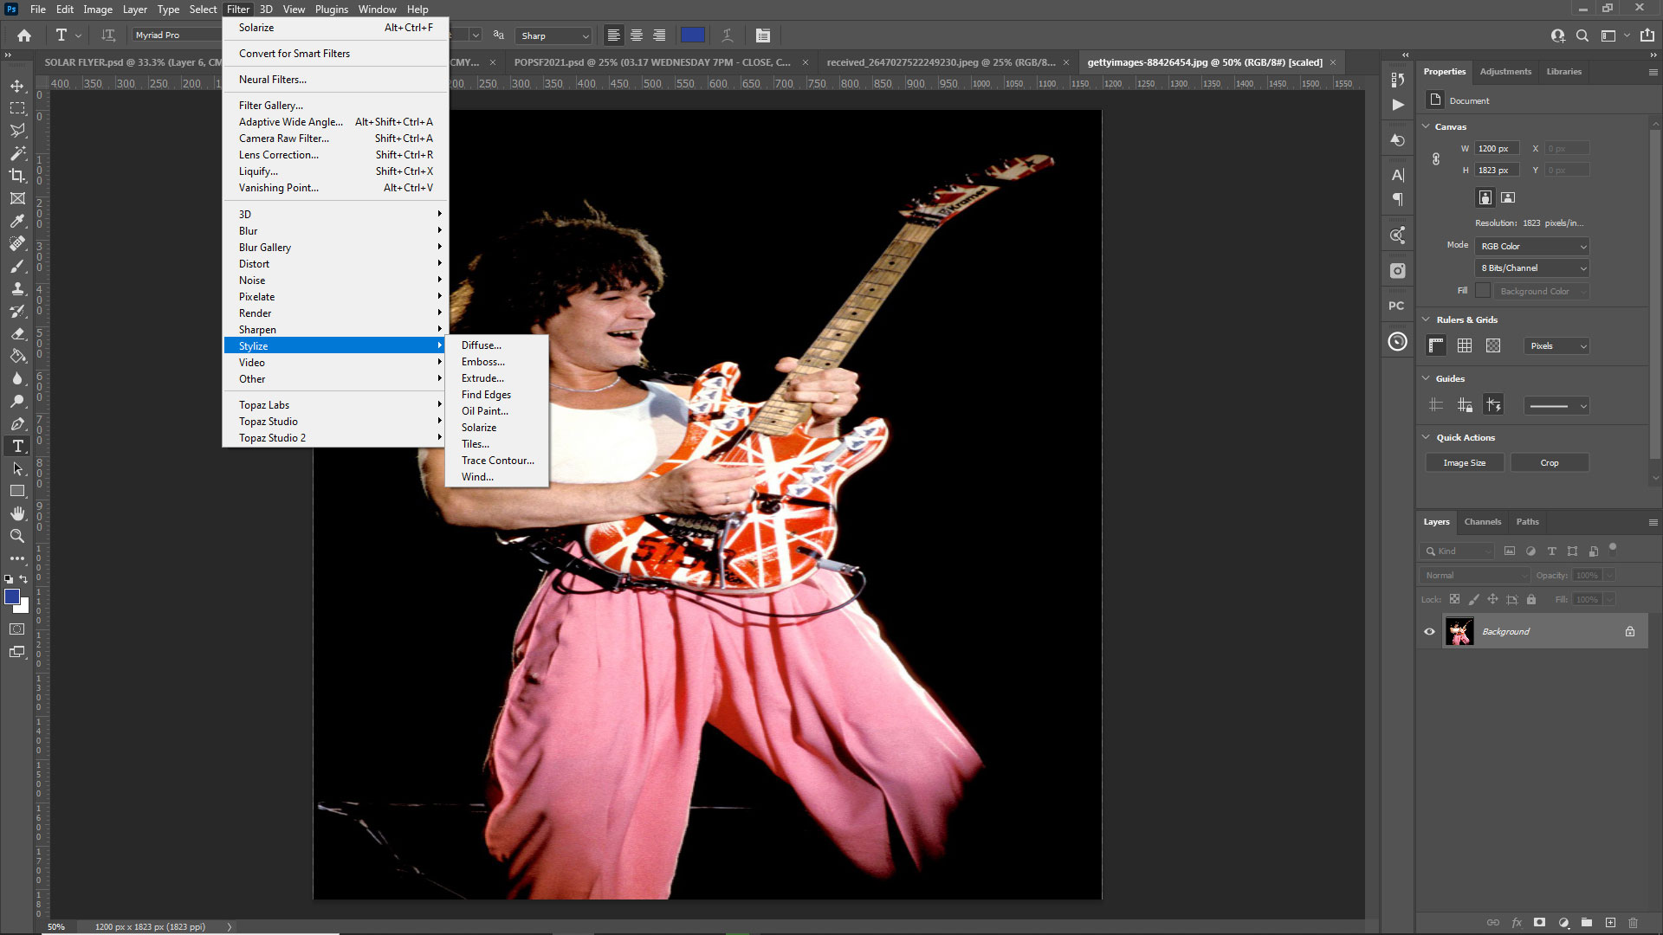Click the center text alignment icon
Screen dimensions: 1663x935
pos(637,35)
